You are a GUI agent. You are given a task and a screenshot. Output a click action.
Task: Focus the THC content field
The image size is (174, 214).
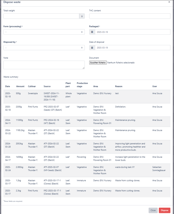pyautogui.click(x=130, y=16)
